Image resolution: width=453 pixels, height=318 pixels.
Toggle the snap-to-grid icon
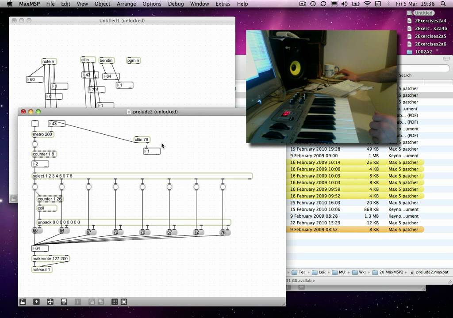point(124,302)
